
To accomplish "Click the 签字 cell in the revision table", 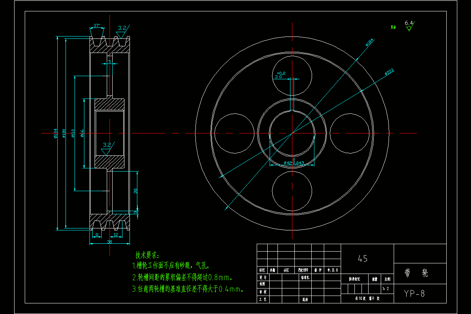I will pyautogui.click(x=318, y=270).
